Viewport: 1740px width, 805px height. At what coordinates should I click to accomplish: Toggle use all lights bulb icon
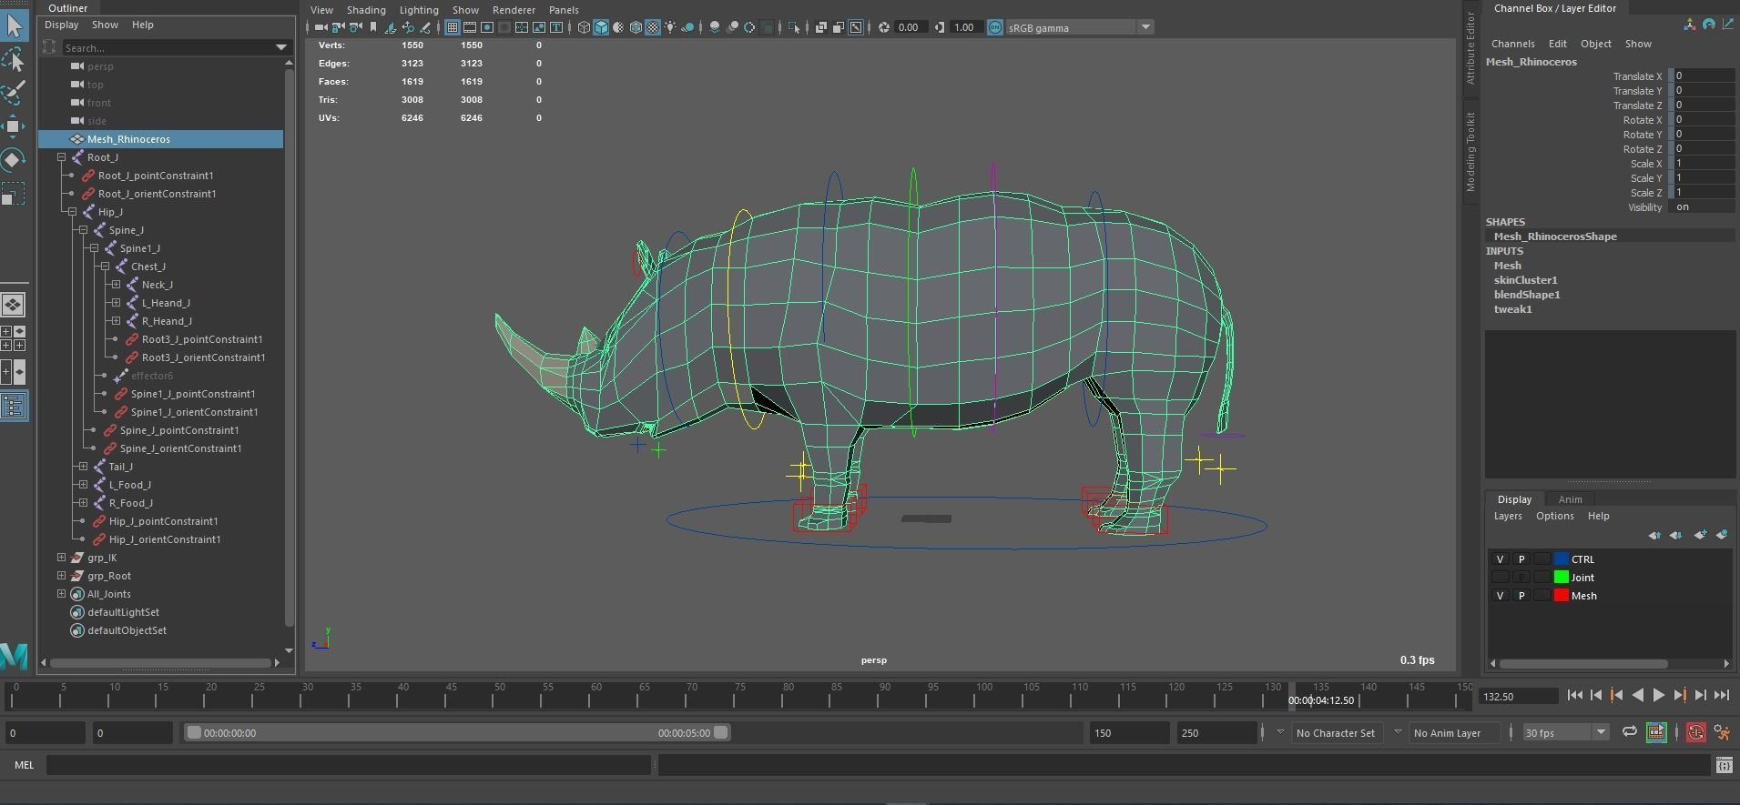tap(670, 27)
